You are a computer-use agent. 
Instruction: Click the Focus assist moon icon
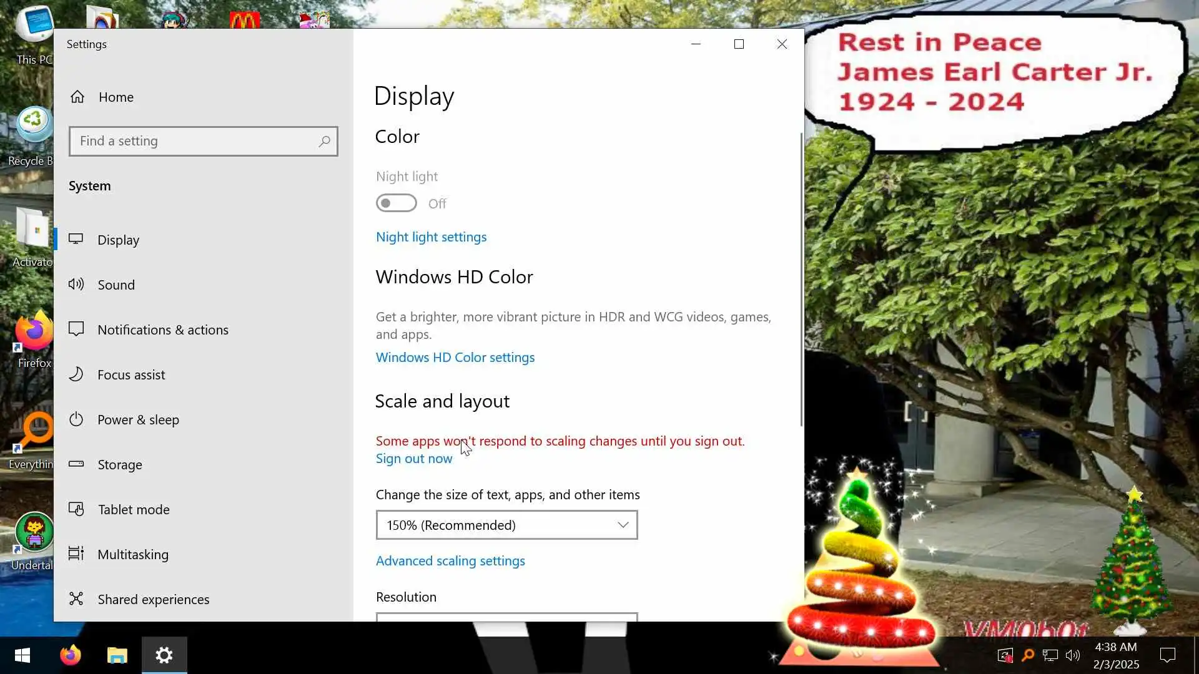pyautogui.click(x=76, y=374)
